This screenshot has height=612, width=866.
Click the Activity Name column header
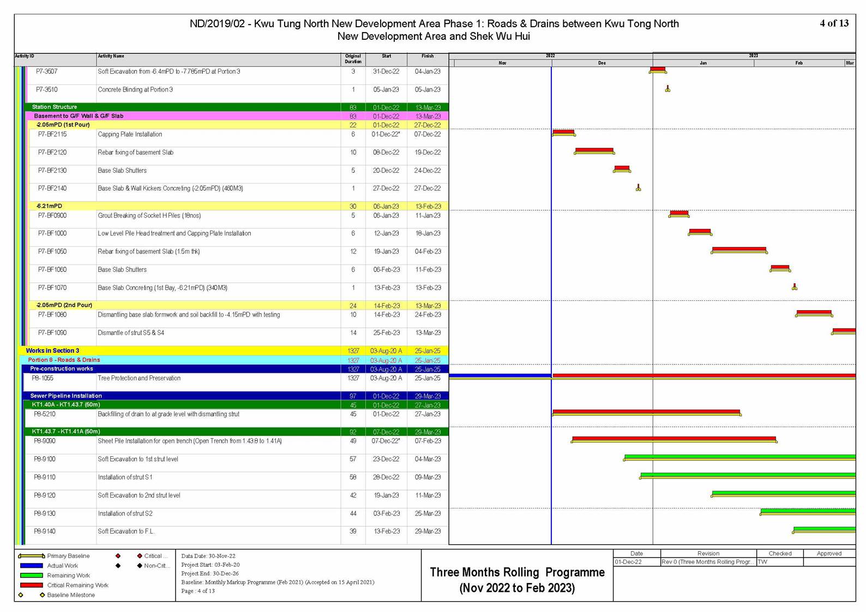pos(111,56)
